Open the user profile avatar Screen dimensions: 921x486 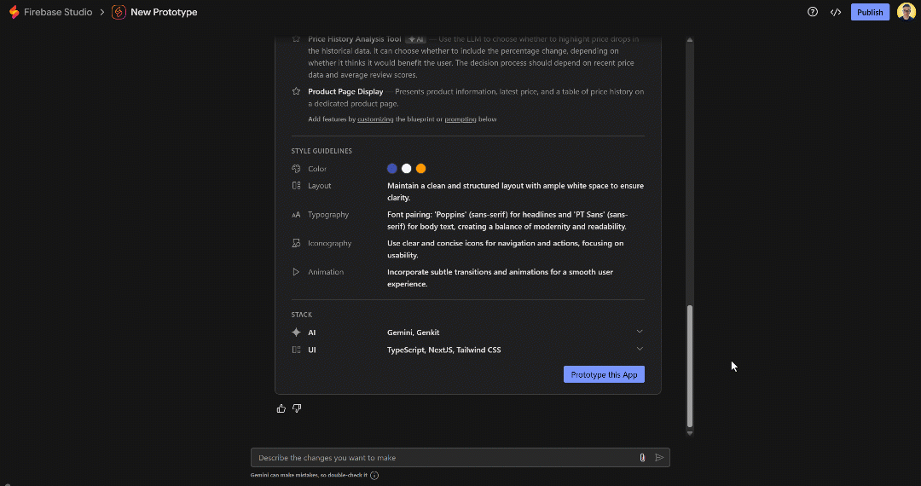pos(906,12)
